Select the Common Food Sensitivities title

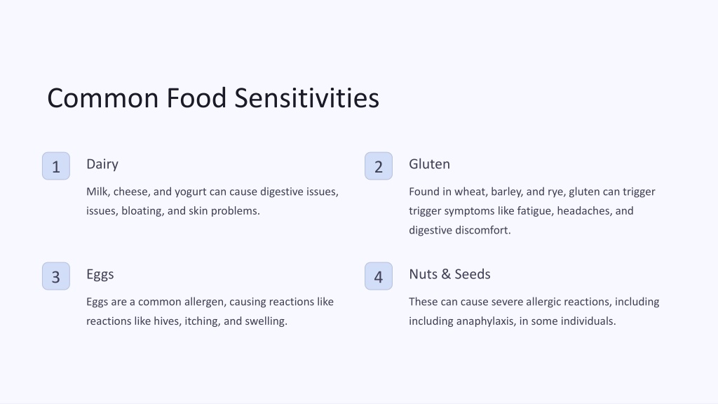coord(213,98)
